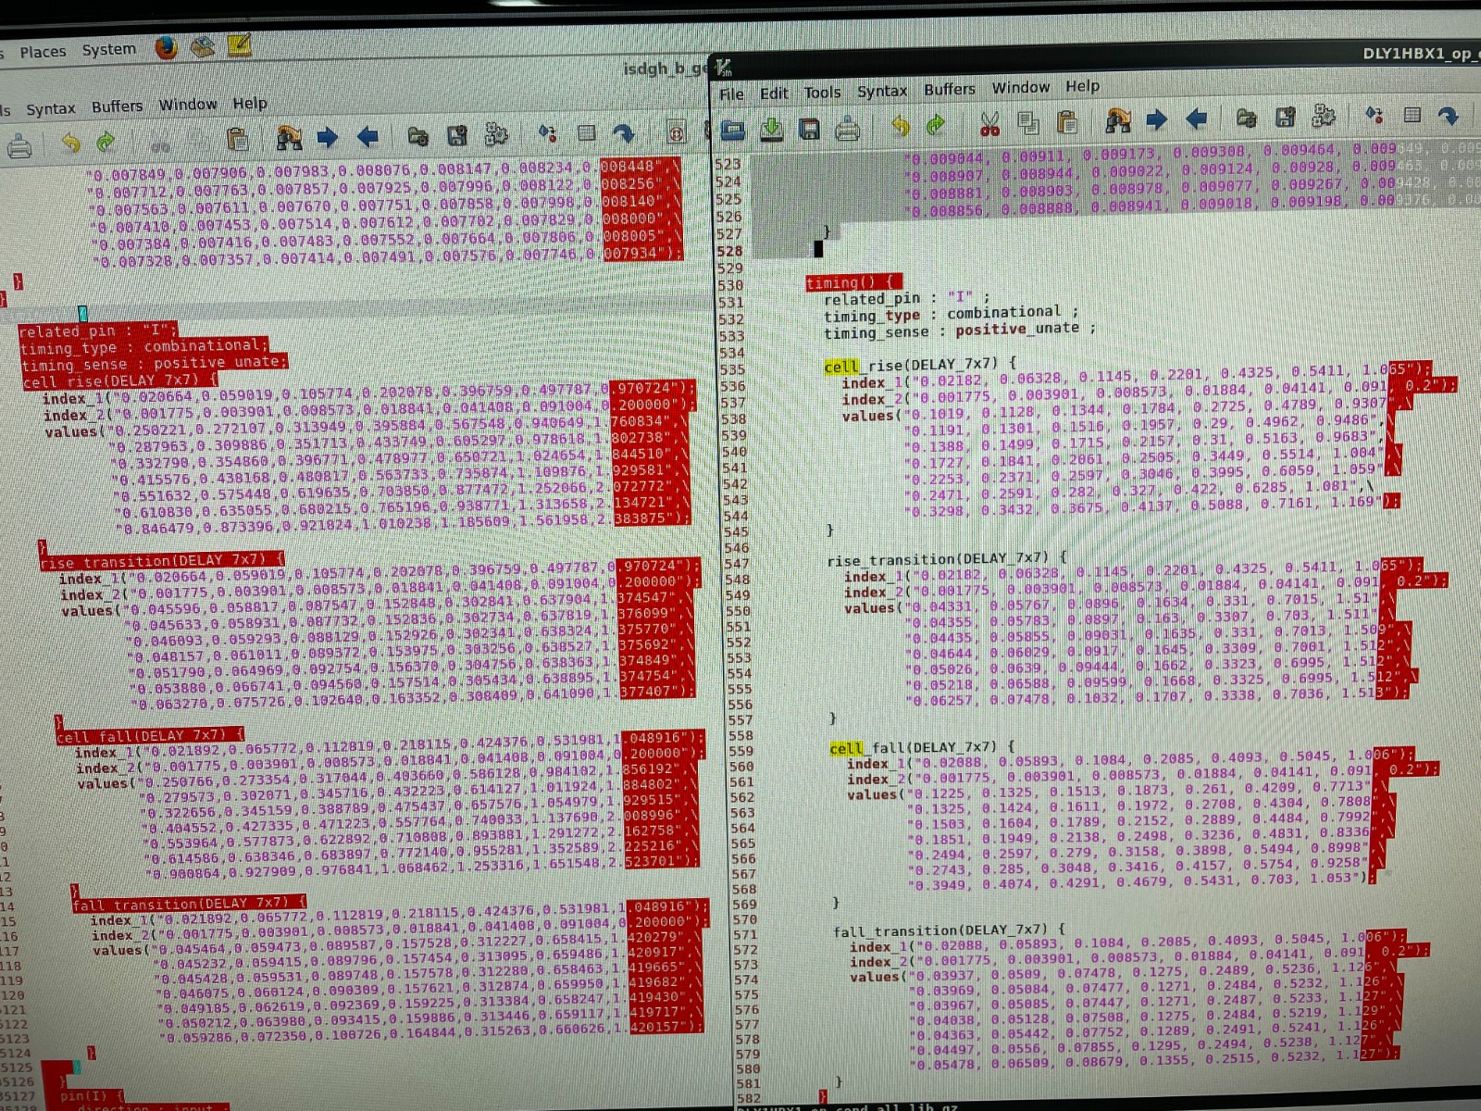Open the System menu in top panel
1481x1111 pixels.
(108, 49)
